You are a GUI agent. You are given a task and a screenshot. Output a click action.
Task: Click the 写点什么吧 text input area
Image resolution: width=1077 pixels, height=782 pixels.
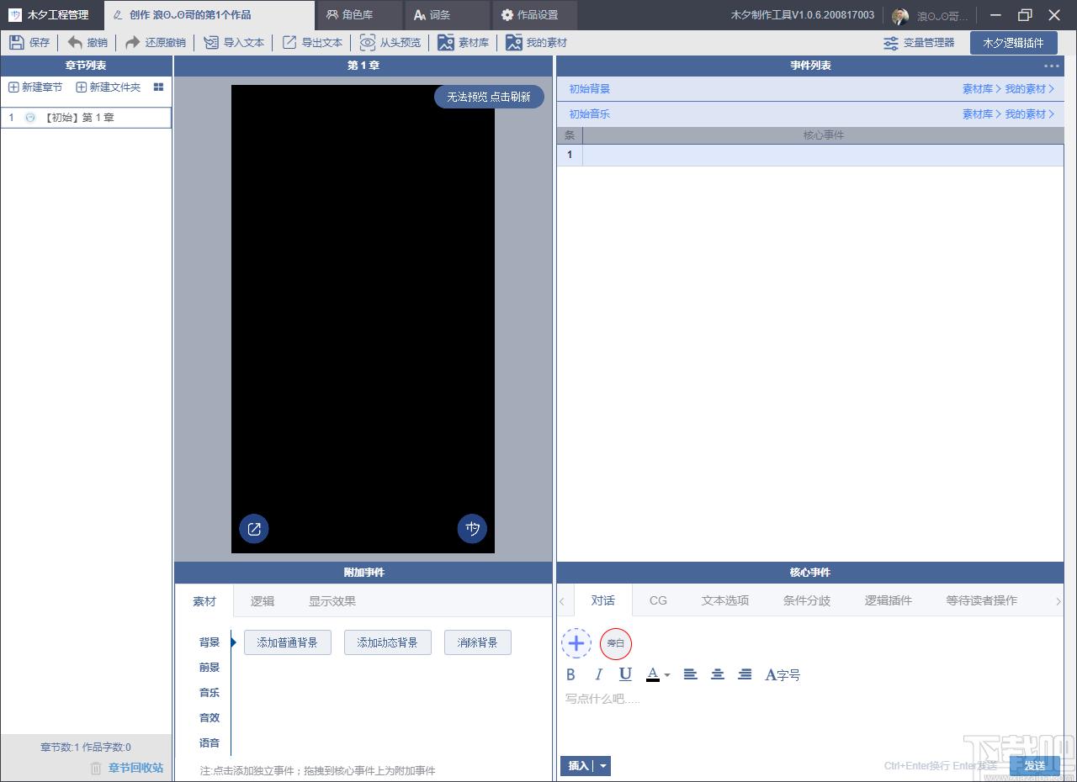click(x=809, y=720)
